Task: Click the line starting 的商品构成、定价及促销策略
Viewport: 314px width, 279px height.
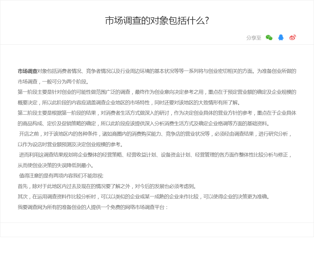Action: click(x=144, y=124)
